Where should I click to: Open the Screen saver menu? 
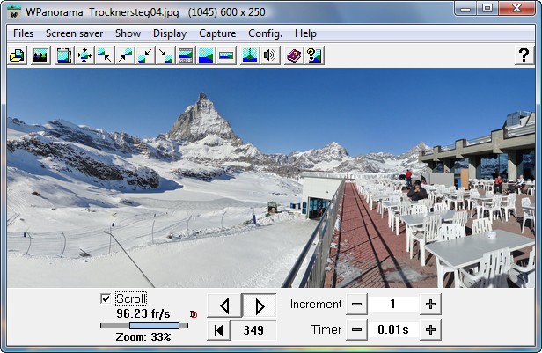tap(74, 33)
